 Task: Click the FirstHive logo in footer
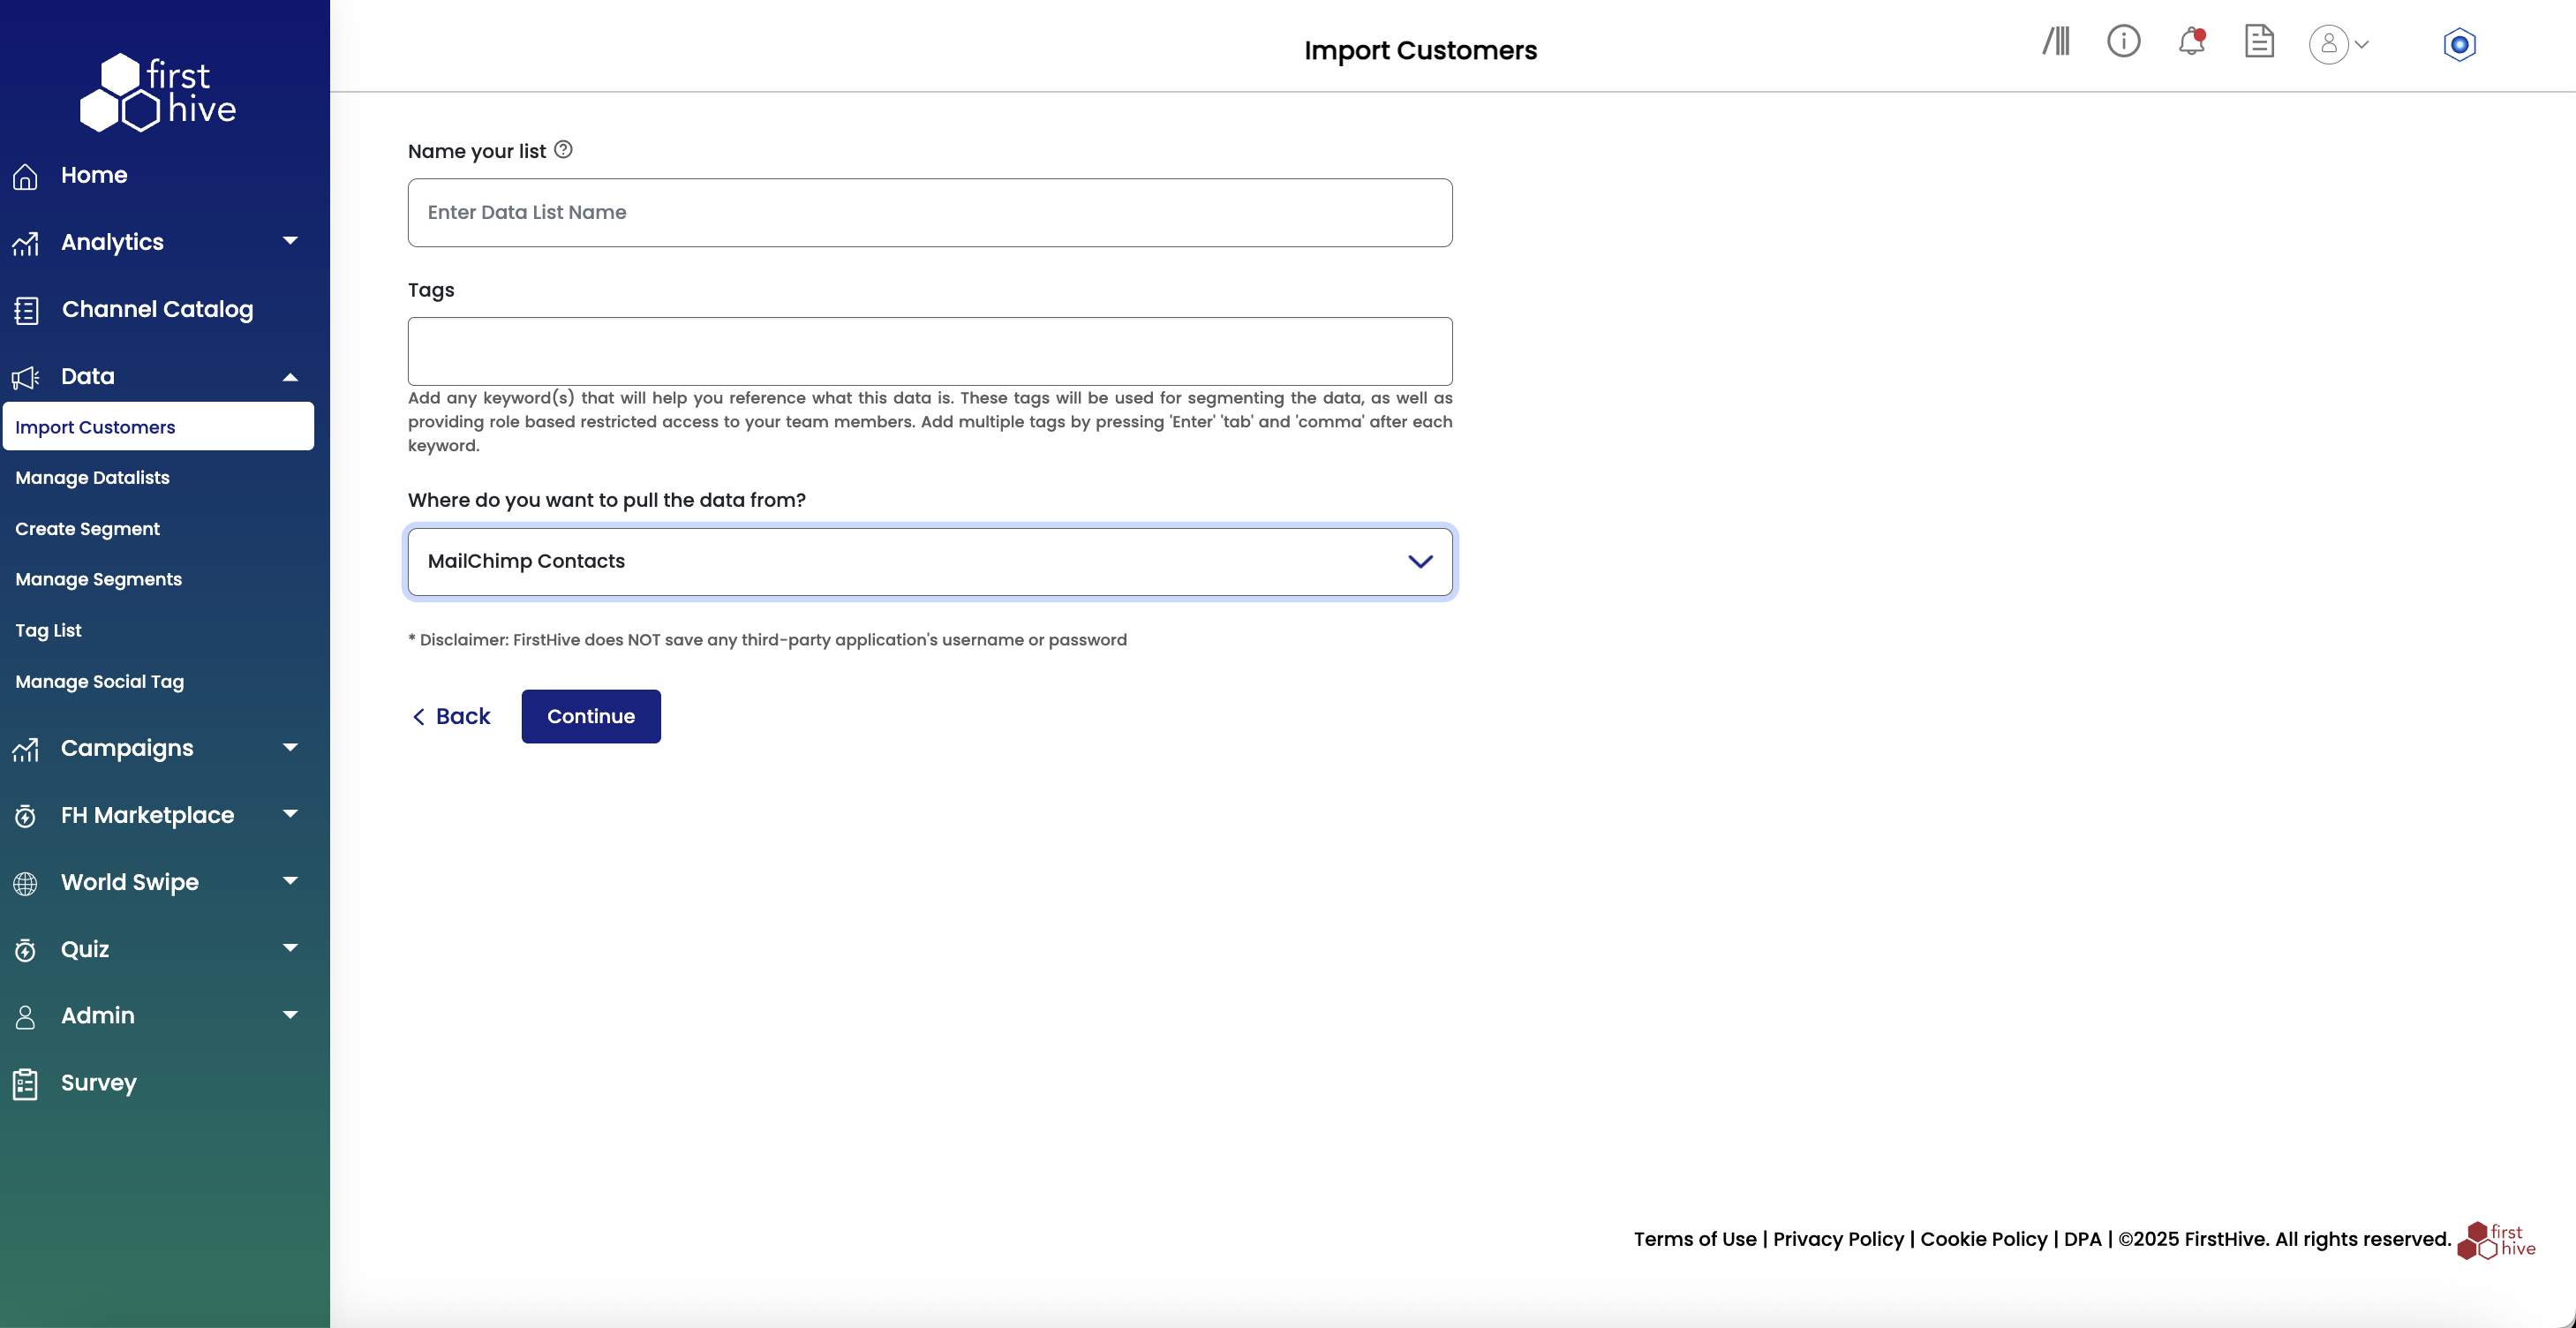click(2496, 1241)
